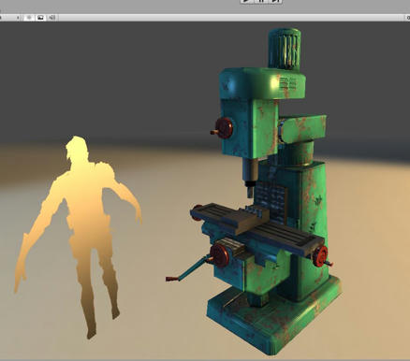
Task: Pause playback using the Pause button
Action: (261, 1)
